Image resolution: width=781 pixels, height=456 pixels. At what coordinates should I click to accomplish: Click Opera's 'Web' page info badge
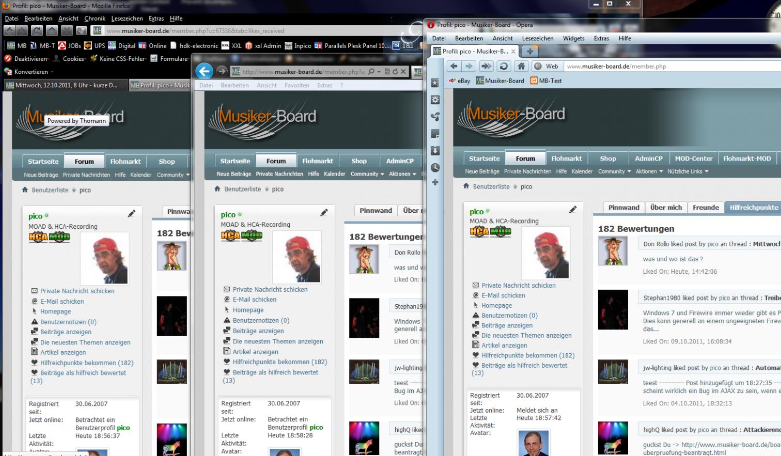pos(546,66)
